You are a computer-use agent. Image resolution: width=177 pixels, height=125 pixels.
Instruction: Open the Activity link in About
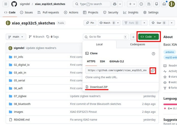click(x=170, y=71)
